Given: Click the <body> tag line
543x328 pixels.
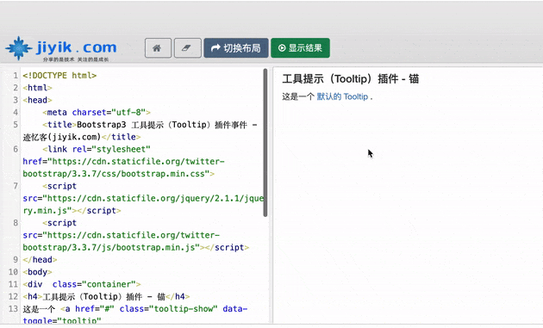Looking at the screenshot, I should click(x=37, y=272).
